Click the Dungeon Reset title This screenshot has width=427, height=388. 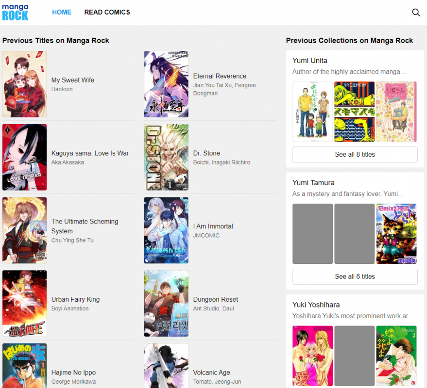(x=215, y=299)
